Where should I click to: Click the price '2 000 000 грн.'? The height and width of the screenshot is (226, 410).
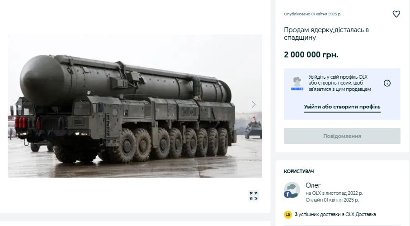pyautogui.click(x=311, y=55)
